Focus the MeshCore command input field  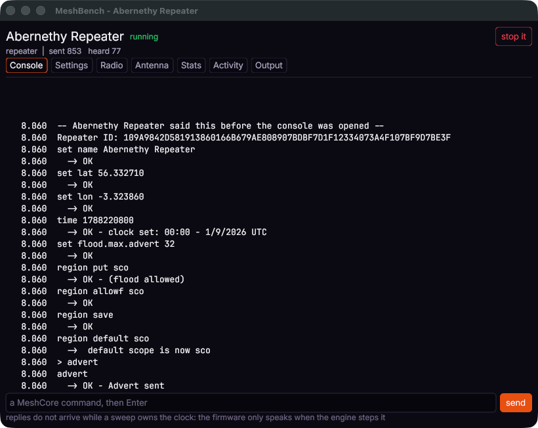(251, 402)
